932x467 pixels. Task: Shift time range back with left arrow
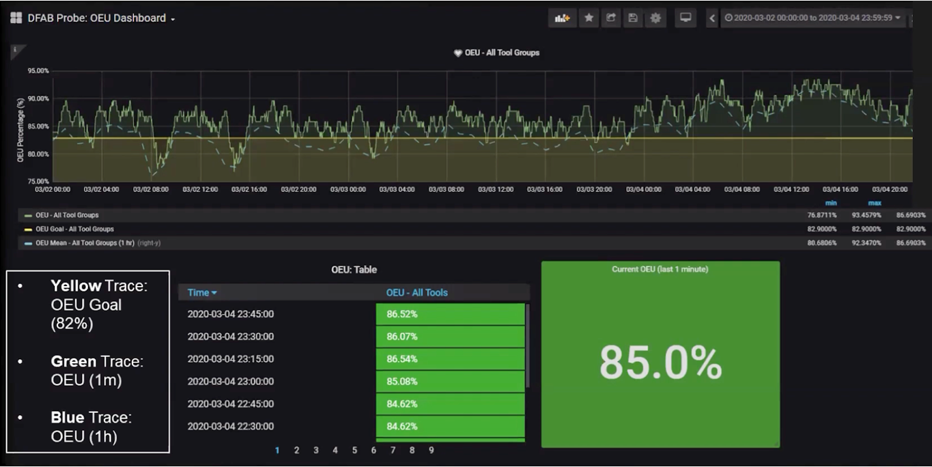(x=712, y=18)
